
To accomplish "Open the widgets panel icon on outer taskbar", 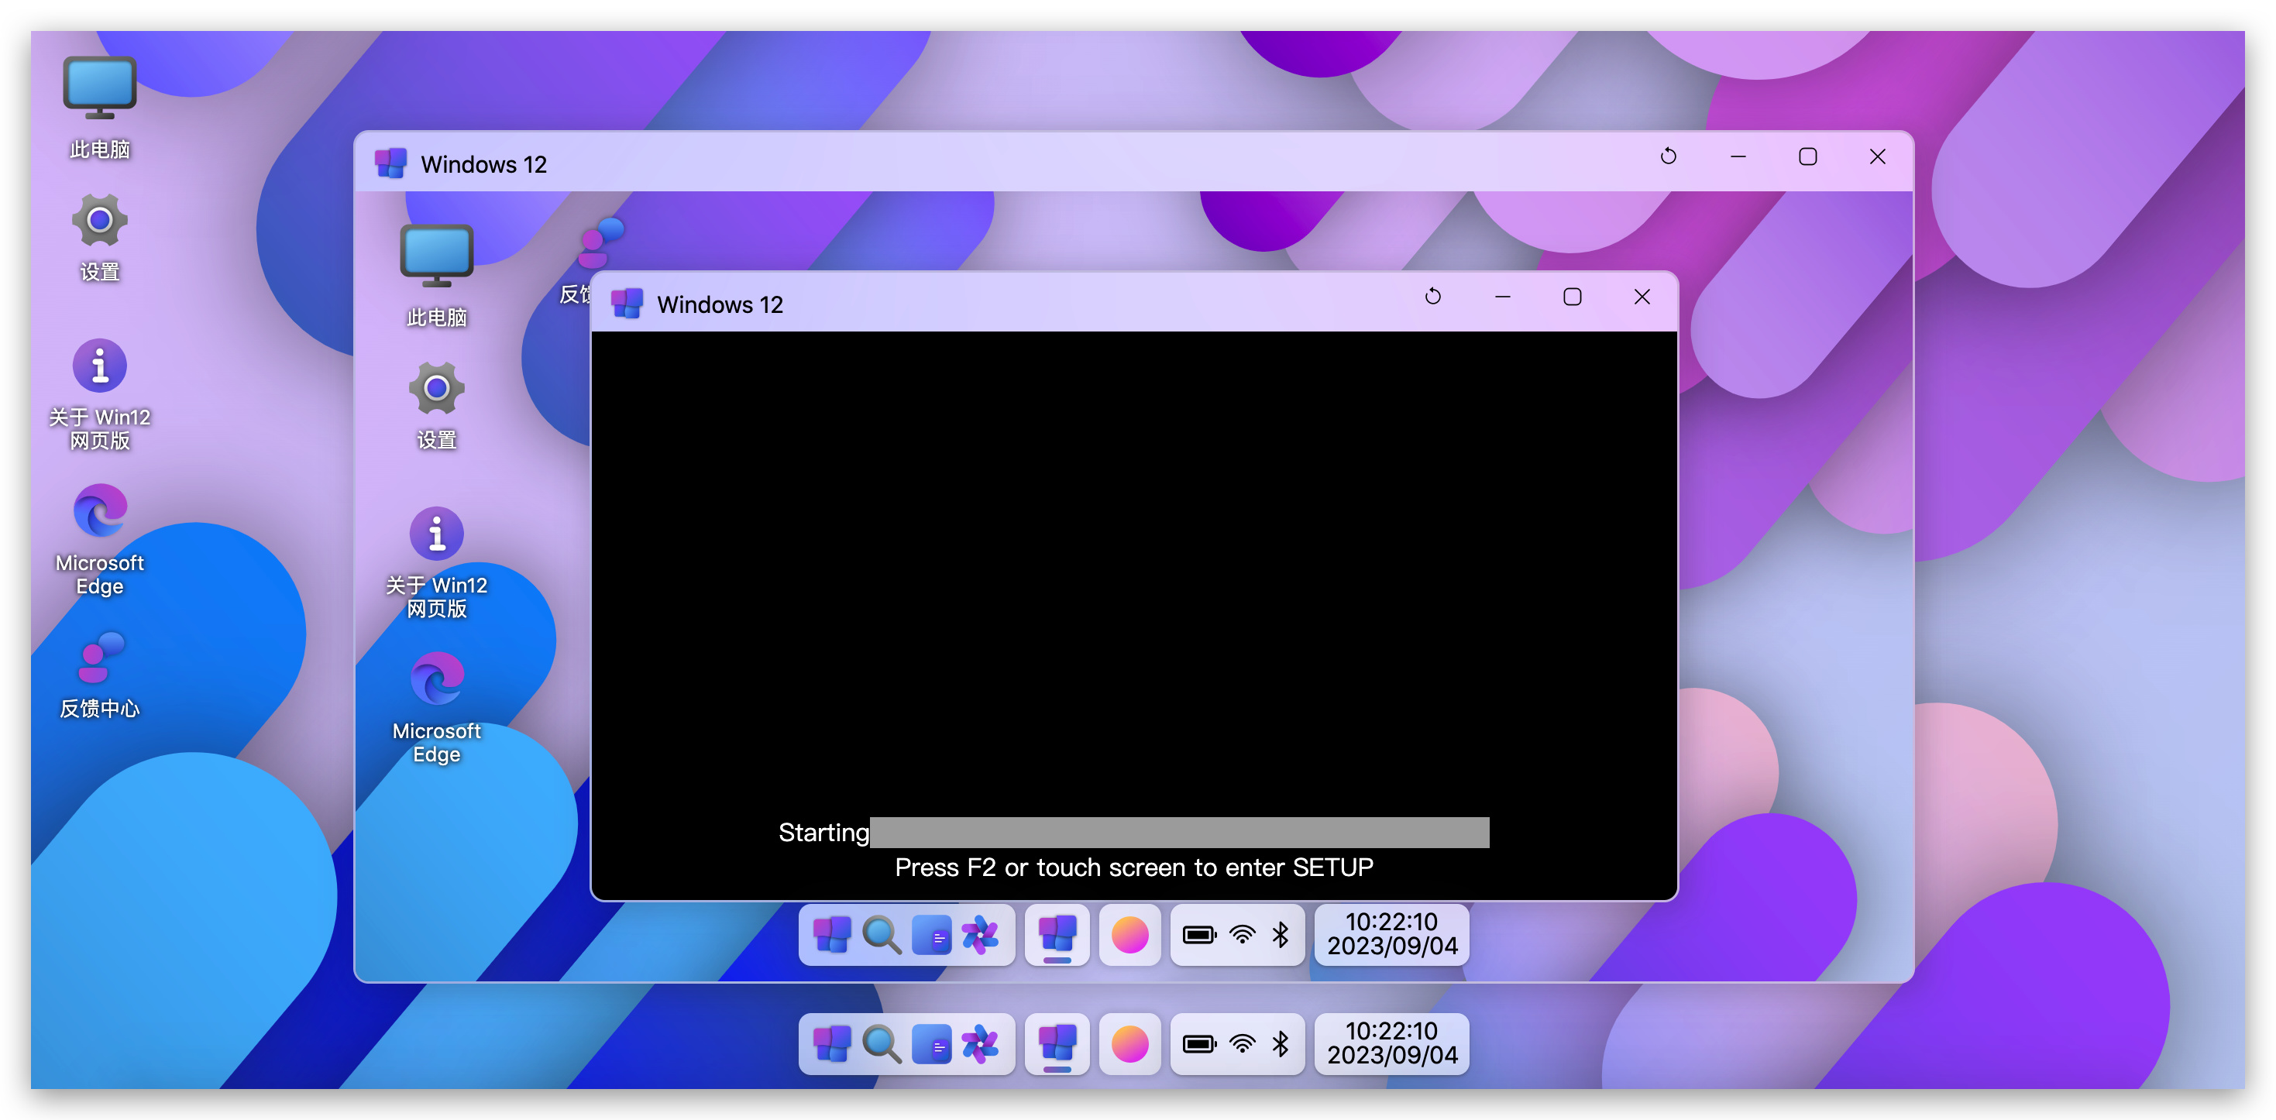I will pos(930,1044).
